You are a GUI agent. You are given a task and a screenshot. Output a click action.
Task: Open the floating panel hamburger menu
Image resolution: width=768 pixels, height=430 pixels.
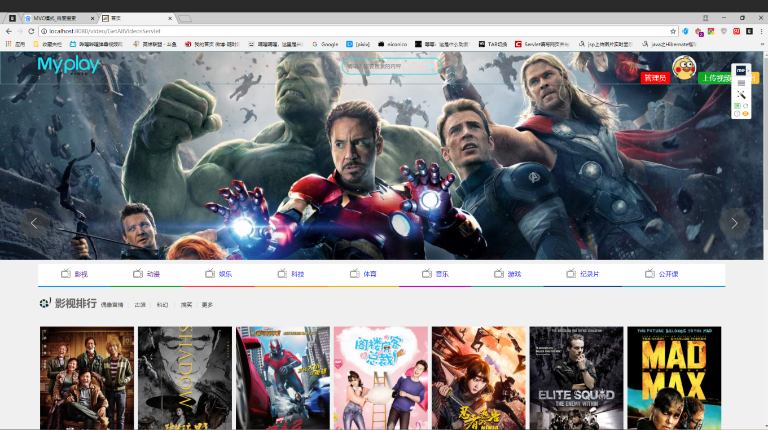pyautogui.click(x=741, y=83)
